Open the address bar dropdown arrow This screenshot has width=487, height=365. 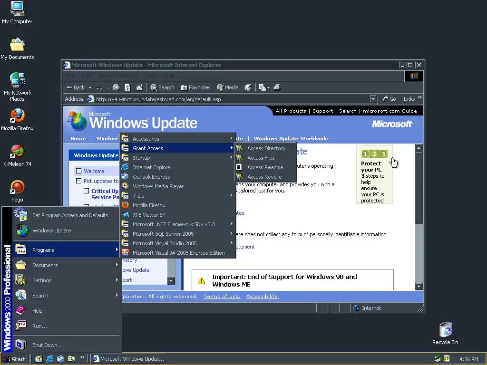pyautogui.click(x=373, y=99)
